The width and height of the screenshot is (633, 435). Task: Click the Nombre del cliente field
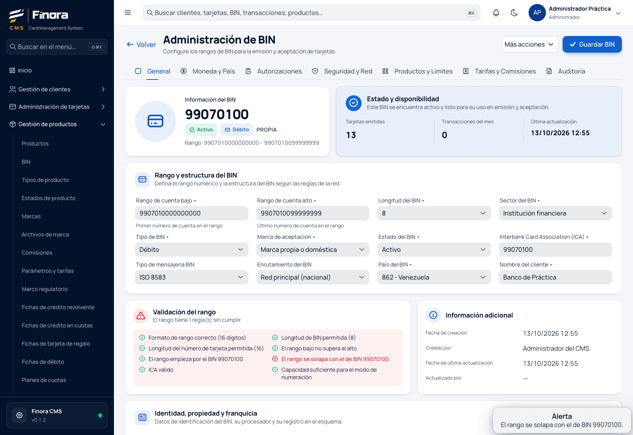pos(555,277)
